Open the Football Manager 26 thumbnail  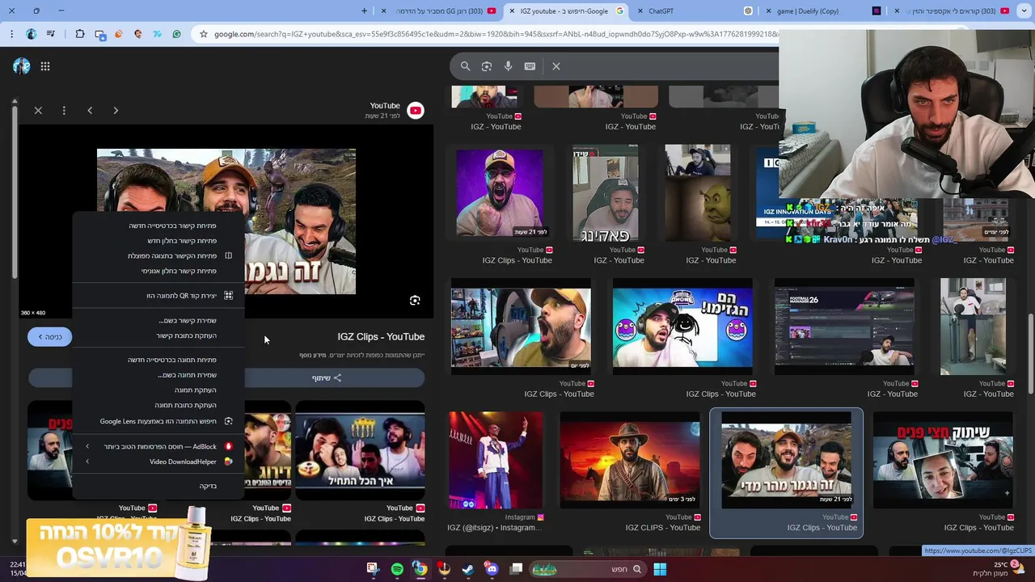point(844,327)
